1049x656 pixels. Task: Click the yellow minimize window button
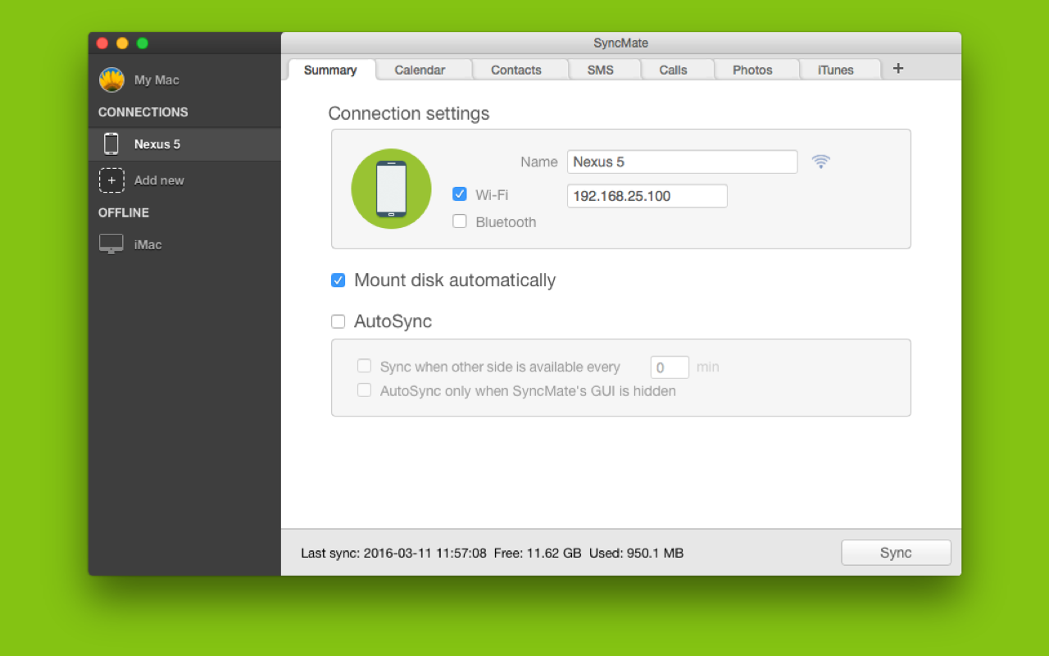(x=122, y=43)
